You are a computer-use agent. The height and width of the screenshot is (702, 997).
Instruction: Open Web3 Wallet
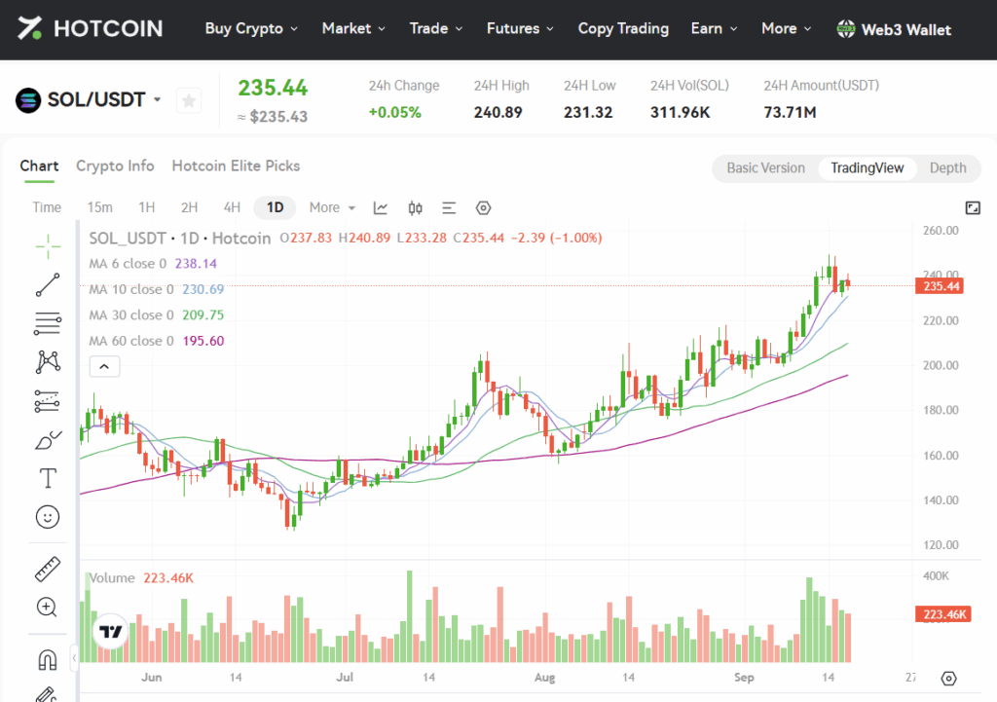coord(894,29)
